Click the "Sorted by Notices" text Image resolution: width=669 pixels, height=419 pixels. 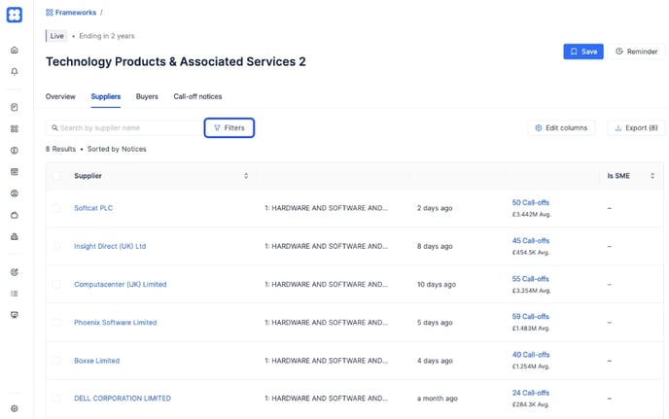[x=117, y=149]
